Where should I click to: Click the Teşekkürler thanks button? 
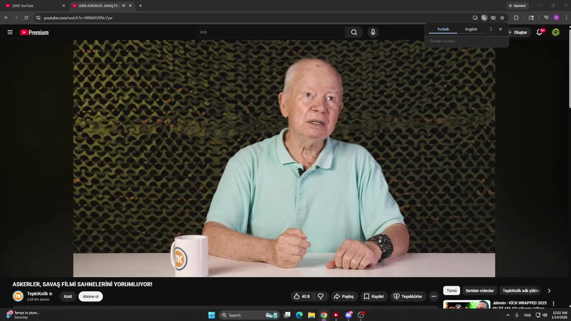point(407,296)
